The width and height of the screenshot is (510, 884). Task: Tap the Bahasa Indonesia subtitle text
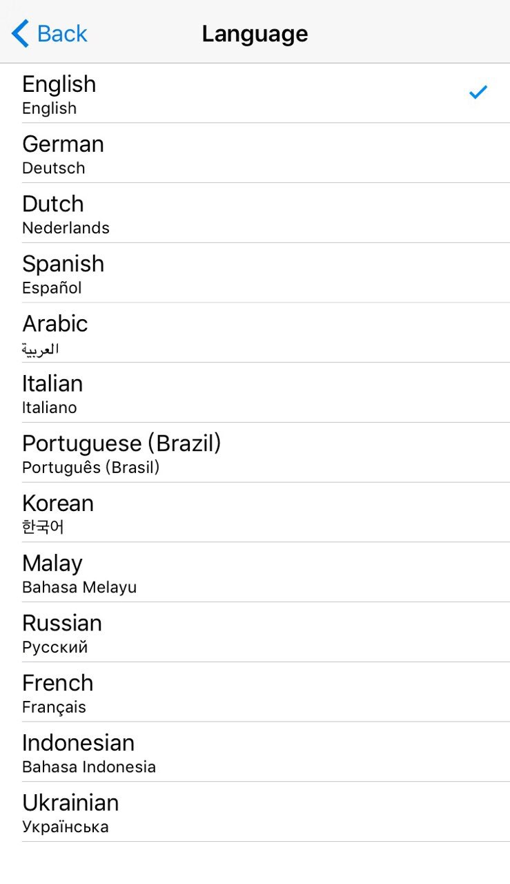point(89,767)
